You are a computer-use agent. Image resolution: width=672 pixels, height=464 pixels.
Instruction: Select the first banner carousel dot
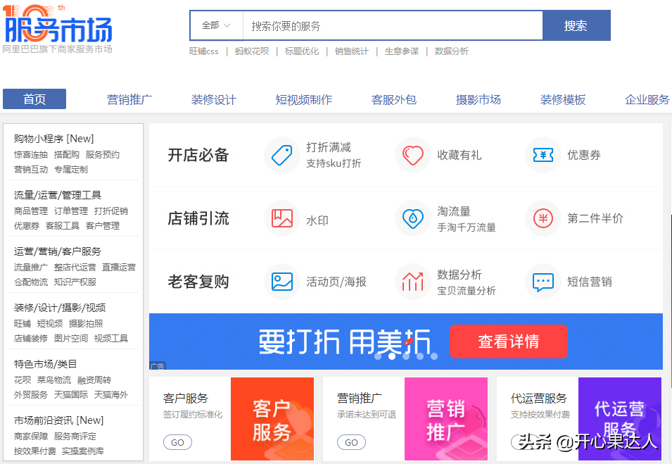[378, 356]
